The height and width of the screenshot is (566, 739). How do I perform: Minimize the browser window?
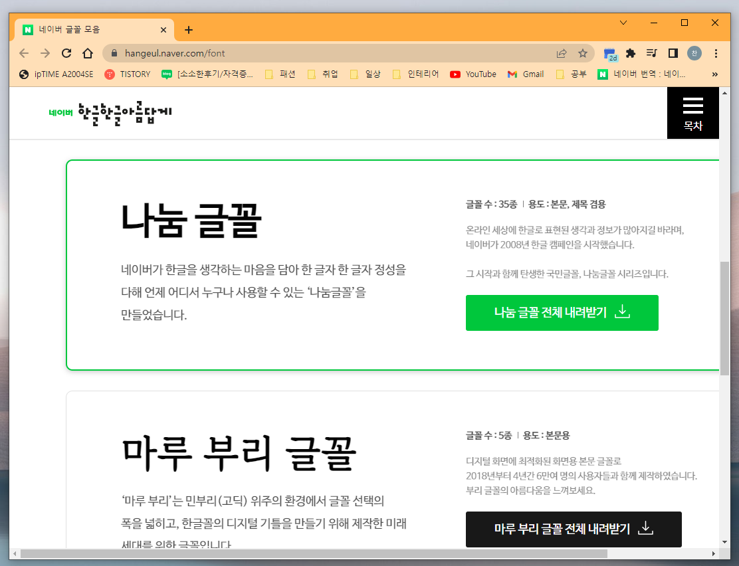[654, 23]
